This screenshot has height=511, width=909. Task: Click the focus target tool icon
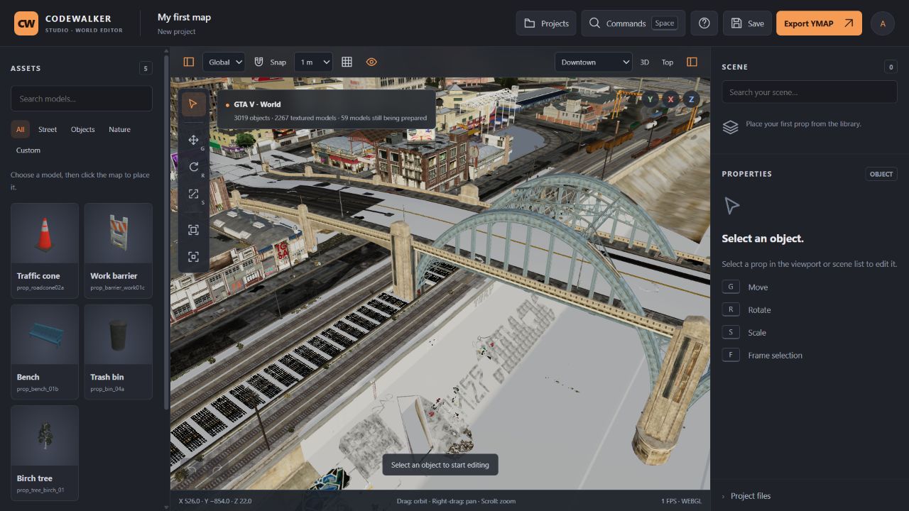[x=194, y=257]
